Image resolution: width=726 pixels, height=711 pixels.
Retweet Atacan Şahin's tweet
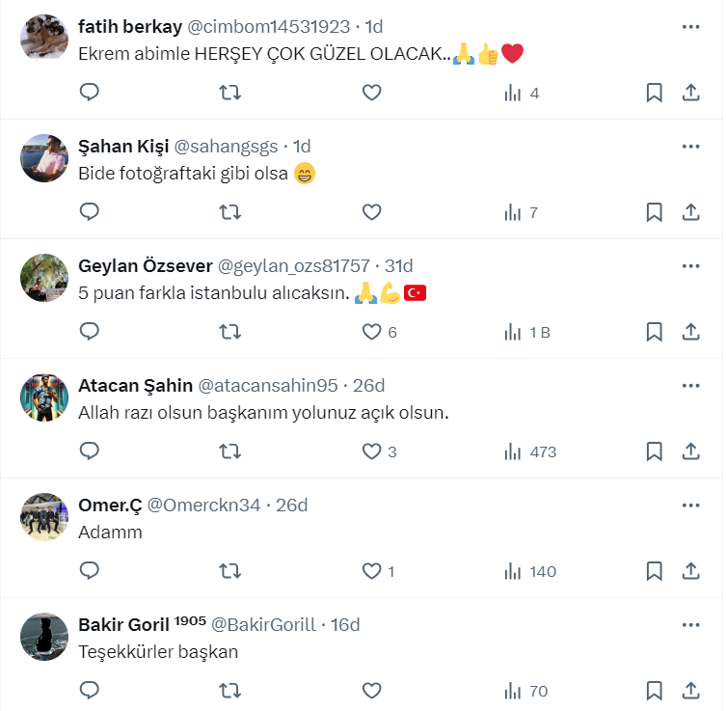[x=230, y=451]
